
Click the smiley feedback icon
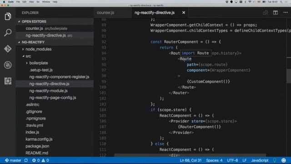pos(283,160)
